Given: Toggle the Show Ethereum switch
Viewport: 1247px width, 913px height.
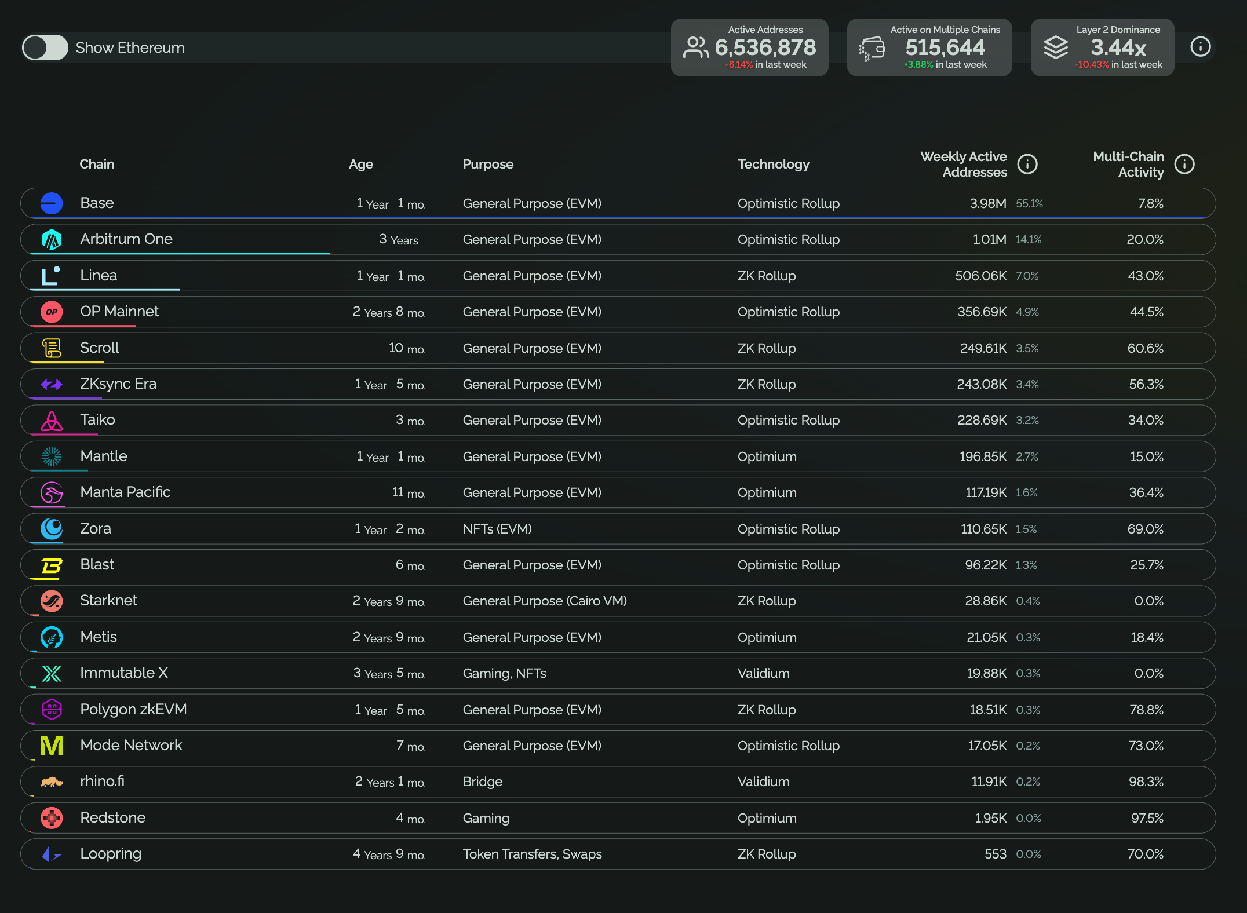Looking at the screenshot, I should pos(45,48).
